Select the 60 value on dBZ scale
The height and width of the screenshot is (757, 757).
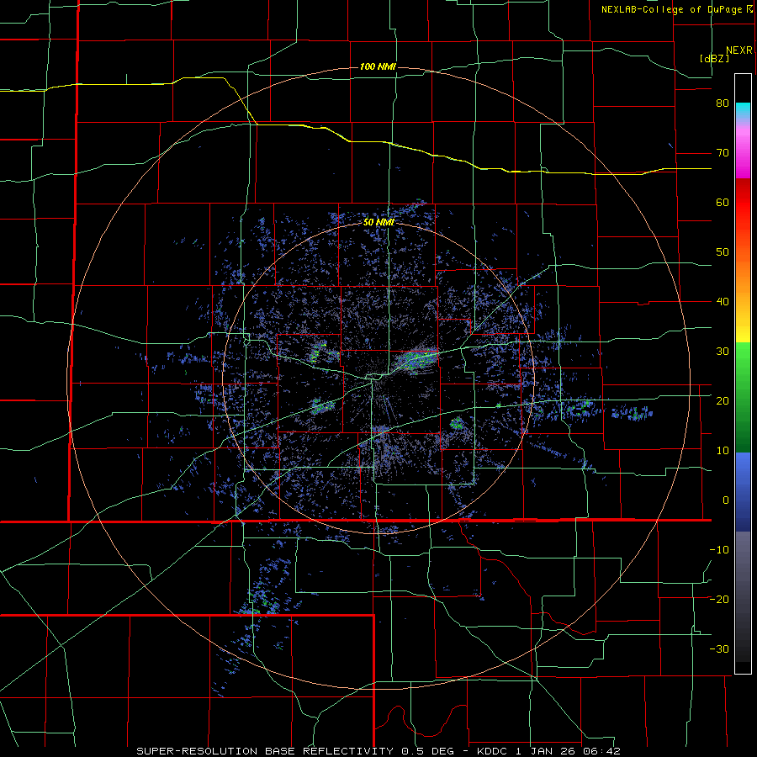pos(723,202)
